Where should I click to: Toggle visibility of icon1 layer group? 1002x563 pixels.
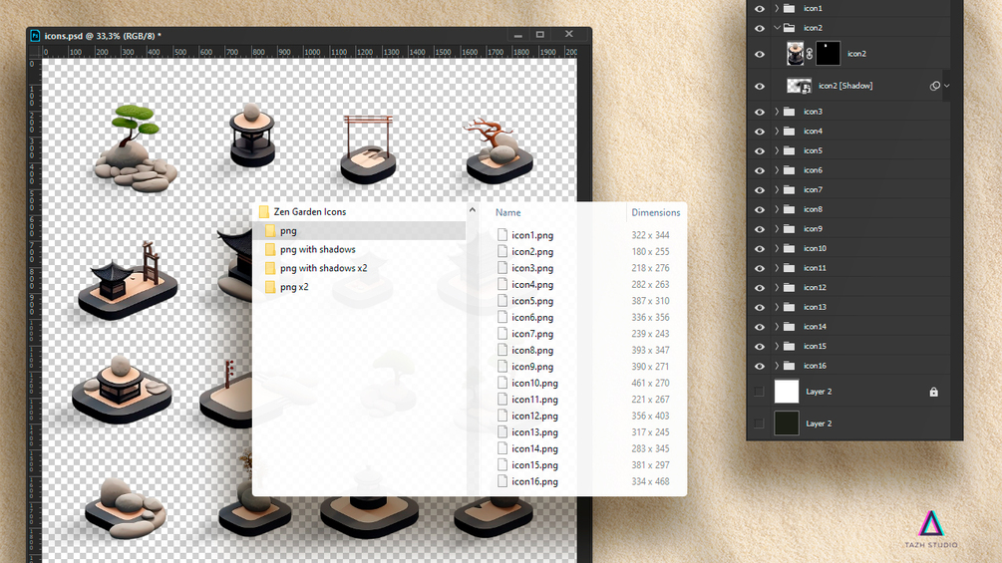(759, 9)
